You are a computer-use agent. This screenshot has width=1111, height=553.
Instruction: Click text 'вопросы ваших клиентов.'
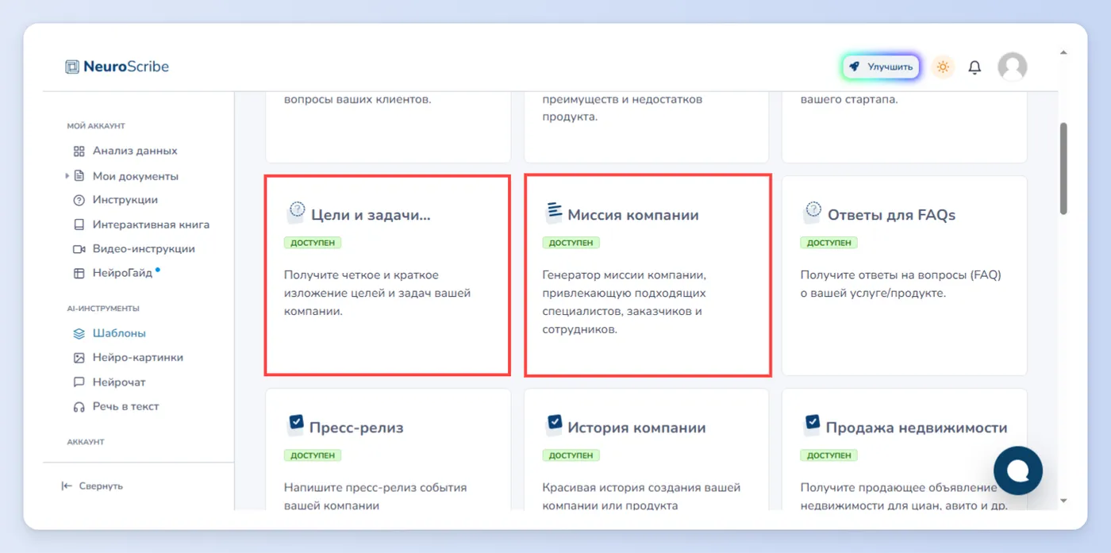tap(357, 100)
